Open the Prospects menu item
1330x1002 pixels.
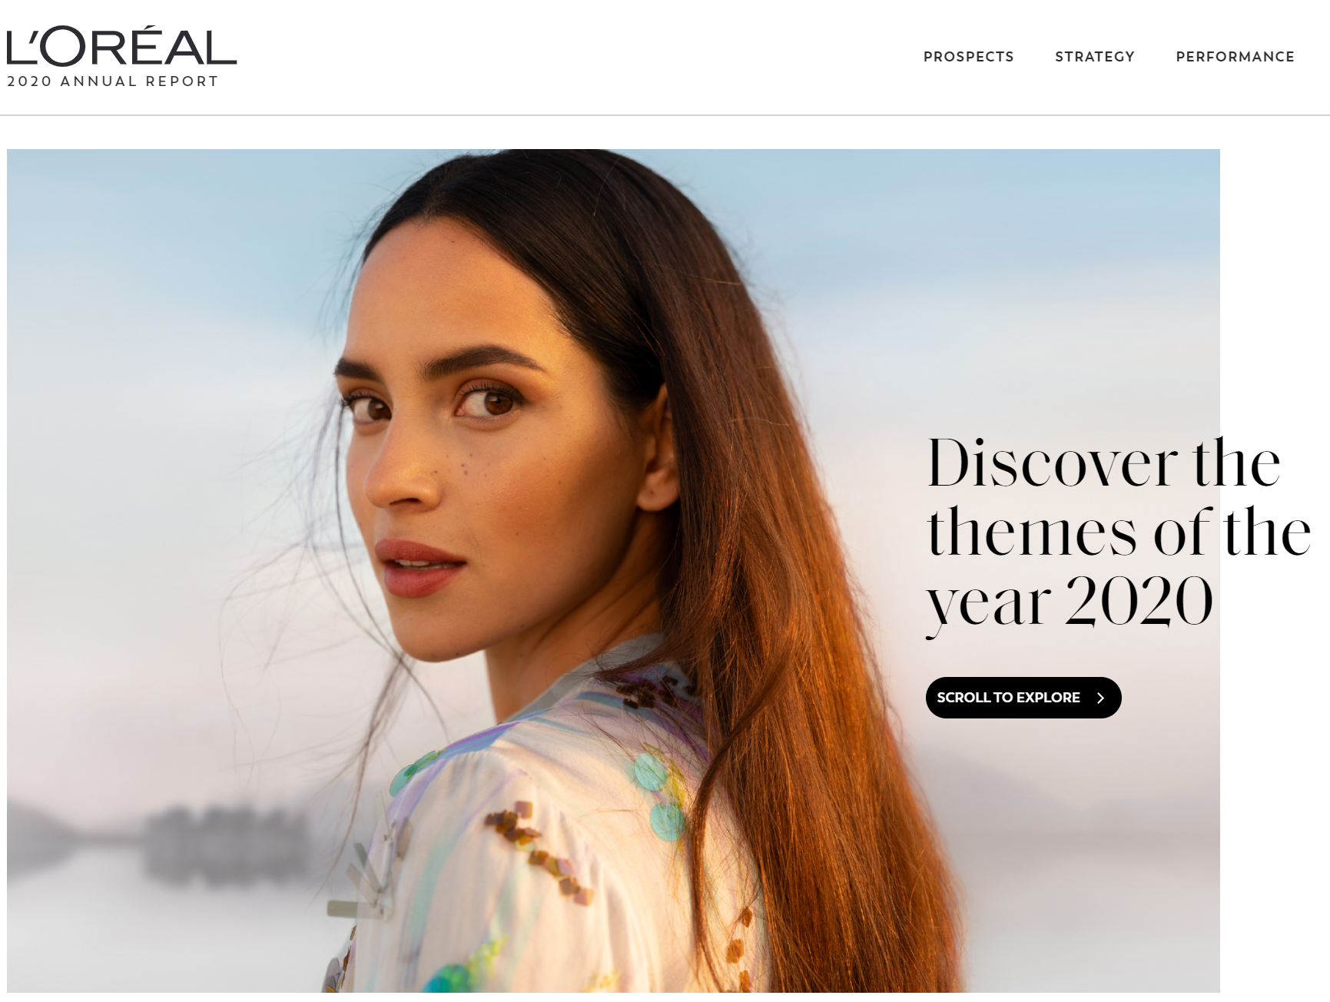pyautogui.click(x=968, y=57)
